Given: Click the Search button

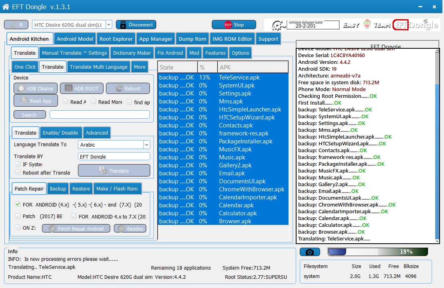Looking at the screenshot, I should click(30, 115).
